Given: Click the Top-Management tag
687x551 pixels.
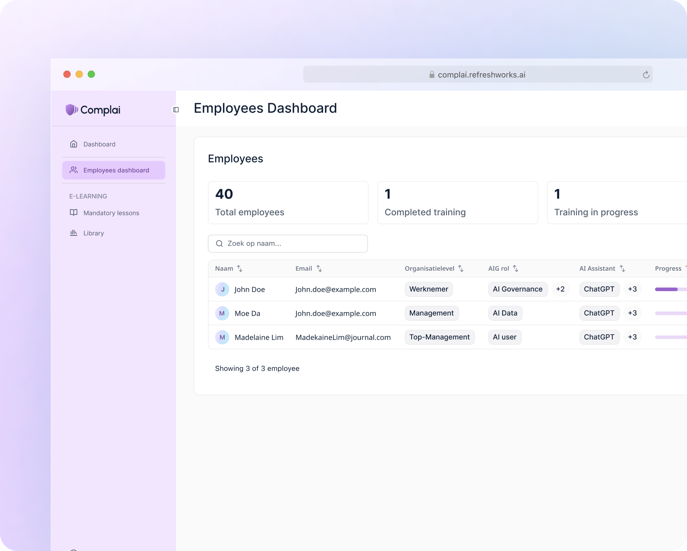Looking at the screenshot, I should [x=440, y=337].
